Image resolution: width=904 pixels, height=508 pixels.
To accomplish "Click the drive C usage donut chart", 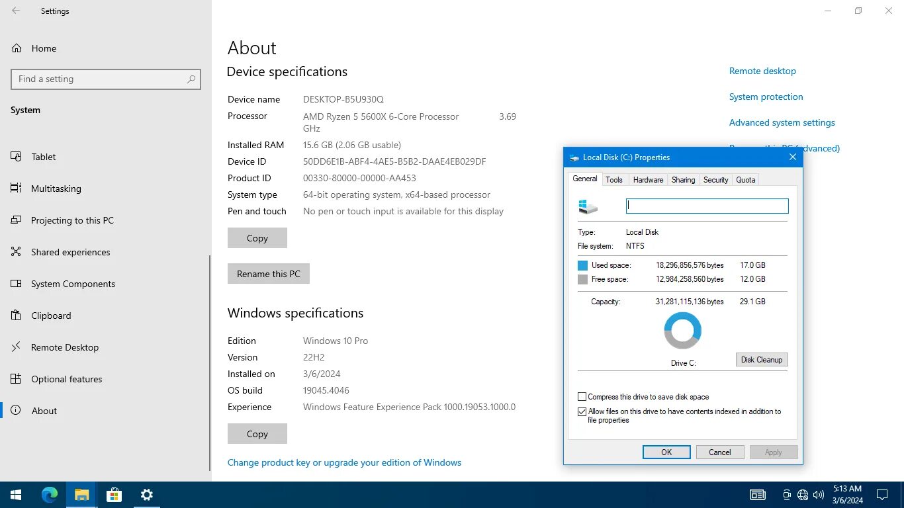I will 682,330.
